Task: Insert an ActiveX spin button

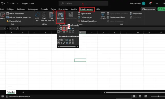Action: click(x=59, y=43)
